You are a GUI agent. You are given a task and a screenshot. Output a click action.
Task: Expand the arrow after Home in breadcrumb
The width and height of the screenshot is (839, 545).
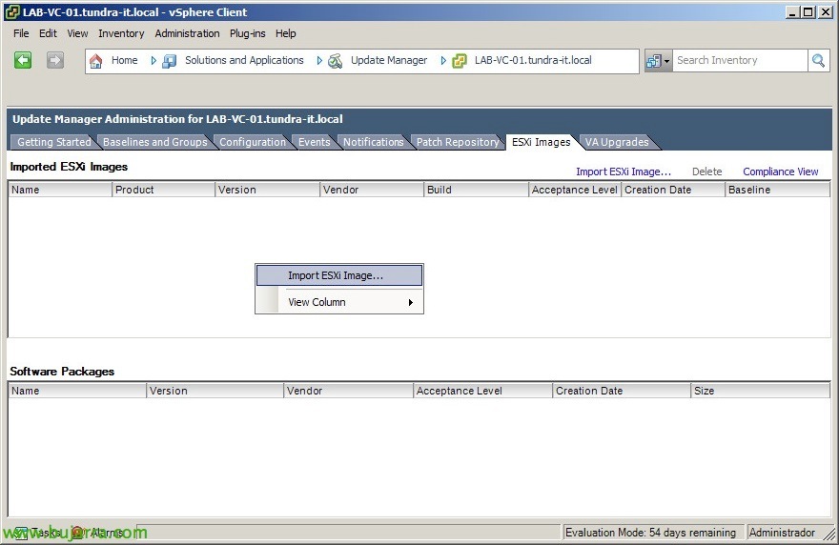tap(153, 60)
